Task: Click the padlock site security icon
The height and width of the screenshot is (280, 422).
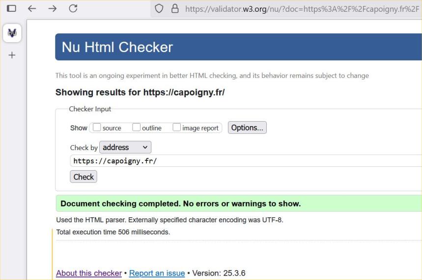Action: tap(174, 8)
